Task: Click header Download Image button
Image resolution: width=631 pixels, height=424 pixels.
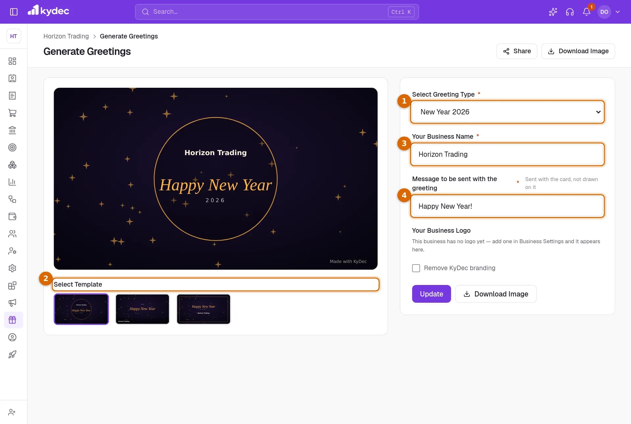Action: pyautogui.click(x=578, y=51)
